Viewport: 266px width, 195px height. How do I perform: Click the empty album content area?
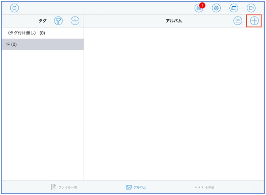point(174,103)
